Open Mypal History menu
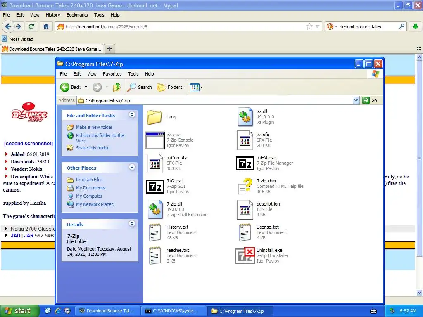Image resolution: width=423 pixels, height=317 pixels. click(x=53, y=15)
